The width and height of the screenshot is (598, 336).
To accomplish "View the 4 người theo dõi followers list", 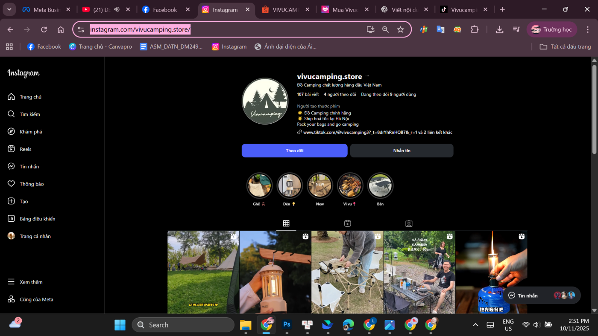I will (340, 94).
